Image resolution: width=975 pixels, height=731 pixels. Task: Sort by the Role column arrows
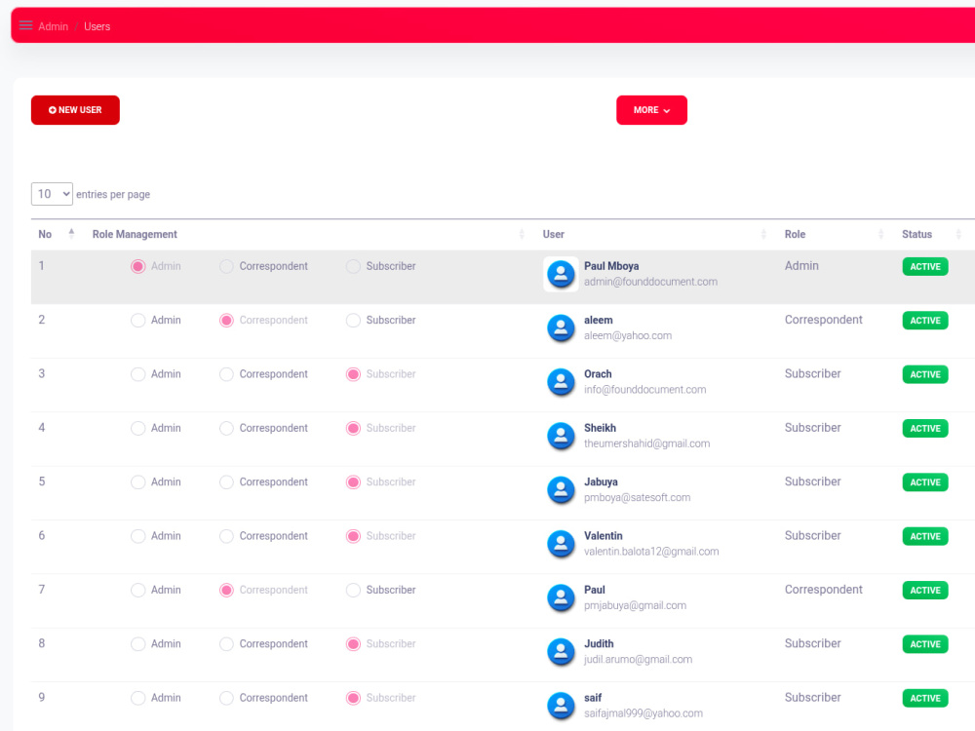881,234
